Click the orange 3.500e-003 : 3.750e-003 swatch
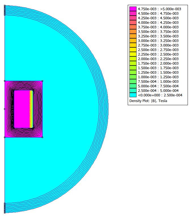This screenshot has height=220, width=193. click(x=133, y=31)
